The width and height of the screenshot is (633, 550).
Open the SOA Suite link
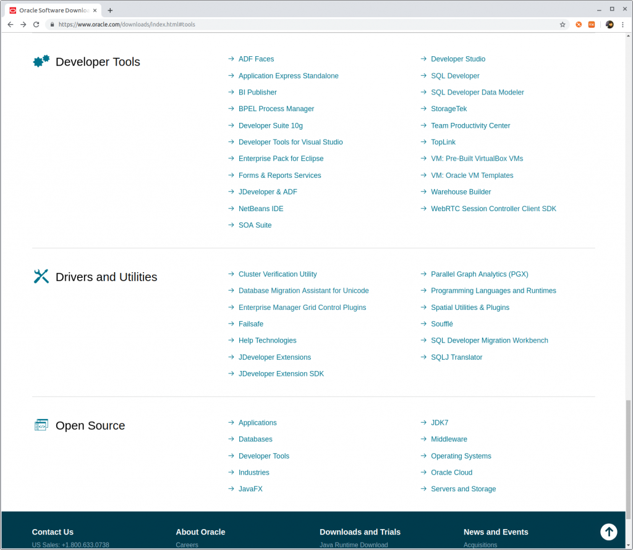[255, 225]
